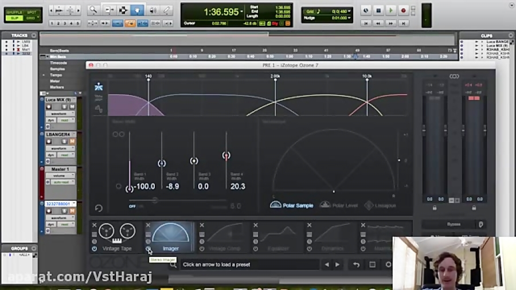Enable Spot edit mode

[32, 12]
